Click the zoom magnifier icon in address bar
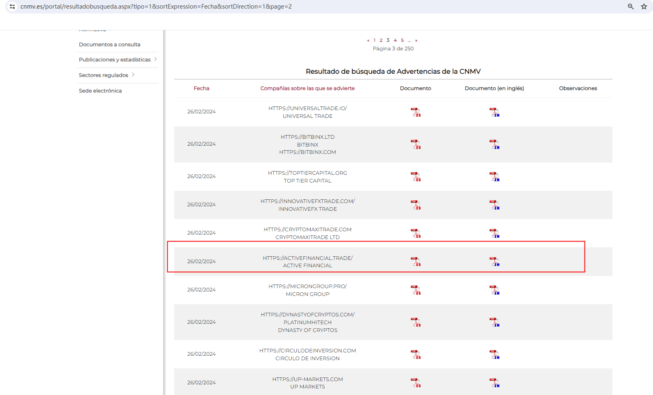 630,7
